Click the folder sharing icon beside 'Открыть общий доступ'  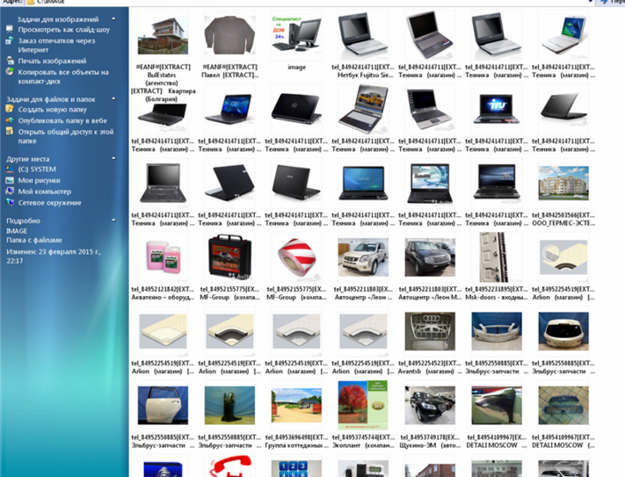(9, 131)
